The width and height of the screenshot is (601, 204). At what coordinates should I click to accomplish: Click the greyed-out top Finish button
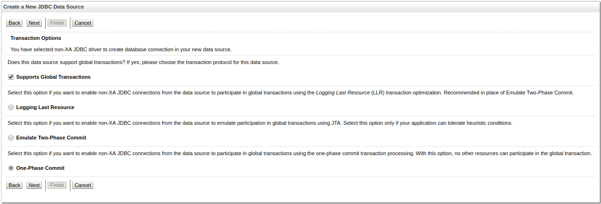coord(57,23)
